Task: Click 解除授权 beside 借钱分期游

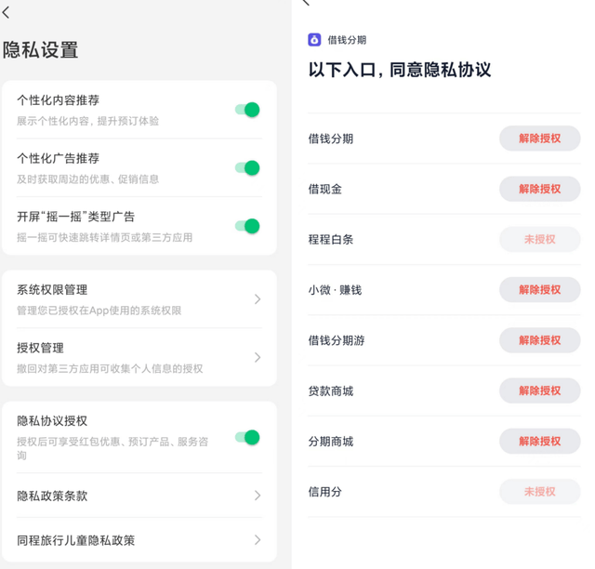Action: (x=539, y=340)
